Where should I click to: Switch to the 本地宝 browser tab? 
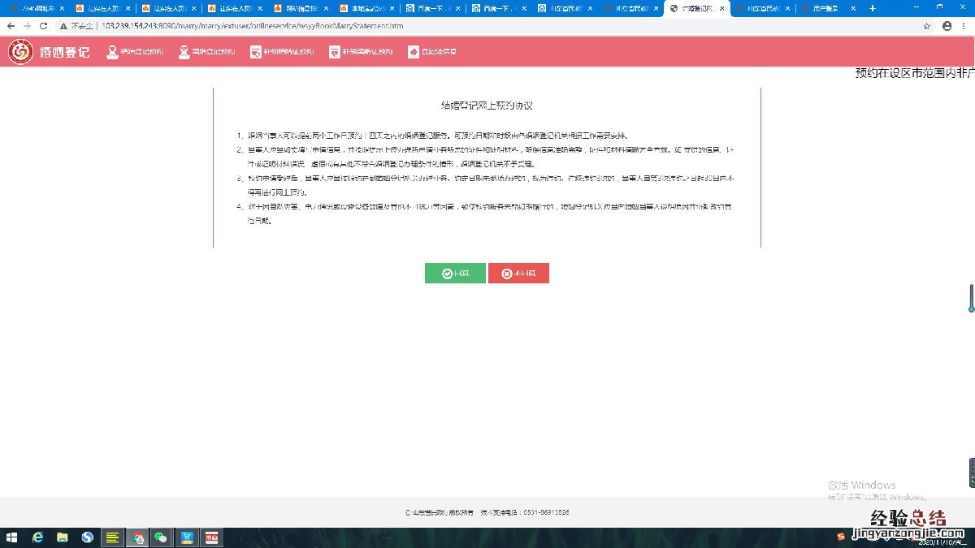[x=366, y=8]
